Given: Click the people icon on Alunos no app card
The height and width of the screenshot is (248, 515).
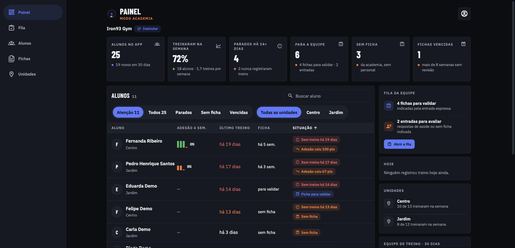Looking at the screenshot, I should pyautogui.click(x=157, y=44).
